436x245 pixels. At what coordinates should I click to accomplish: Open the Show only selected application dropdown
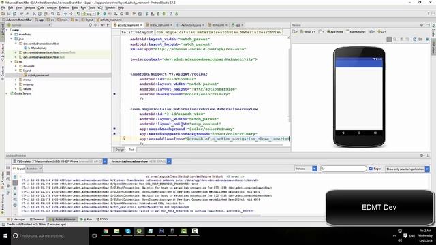[x=407, y=169]
